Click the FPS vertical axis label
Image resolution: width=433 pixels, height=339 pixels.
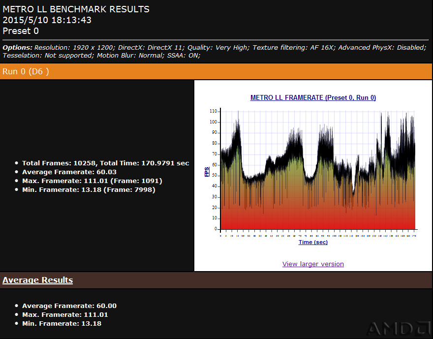(x=207, y=171)
